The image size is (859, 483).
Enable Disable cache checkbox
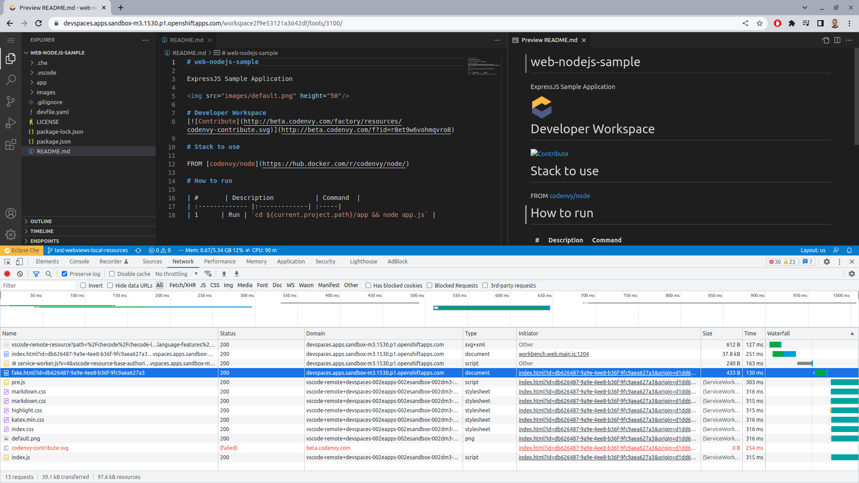click(112, 274)
